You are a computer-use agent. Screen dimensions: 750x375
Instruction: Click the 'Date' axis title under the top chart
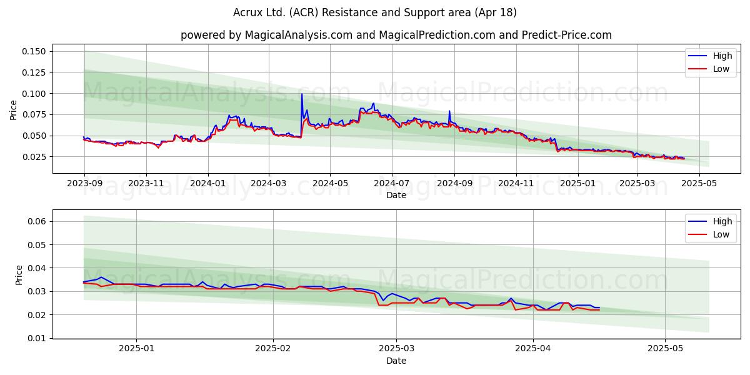(396, 195)
